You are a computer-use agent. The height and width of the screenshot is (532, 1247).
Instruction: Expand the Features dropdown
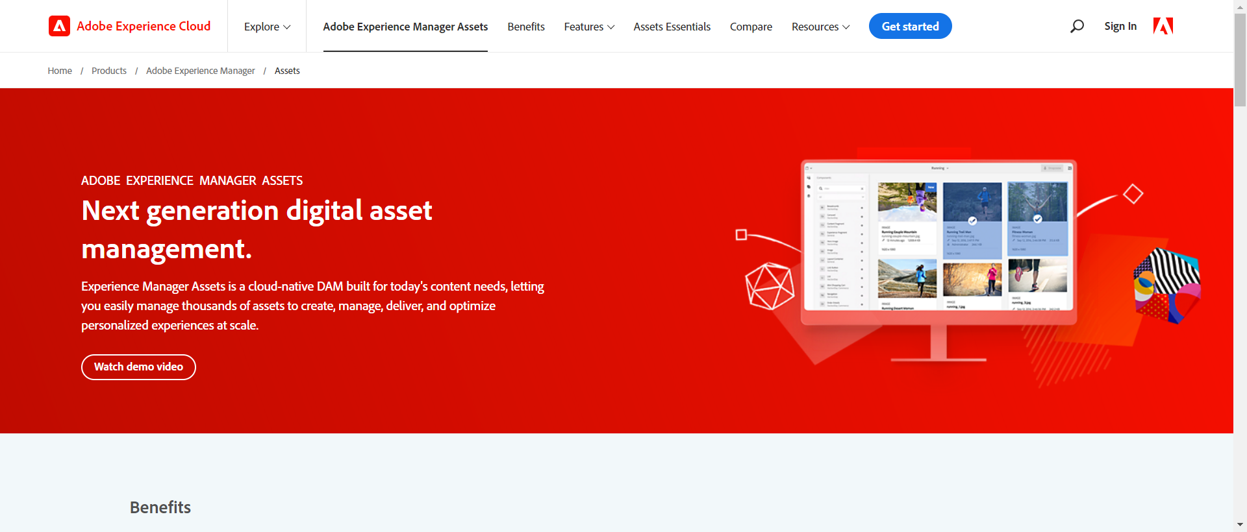click(x=589, y=27)
